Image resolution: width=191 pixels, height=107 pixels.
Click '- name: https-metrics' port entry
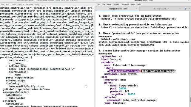pos(123,86)
